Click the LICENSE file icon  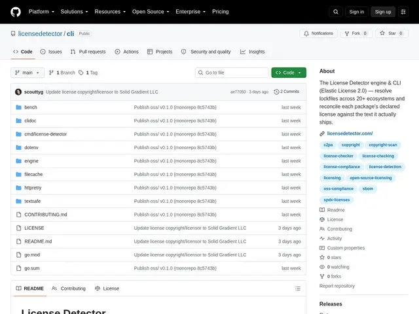click(x=18, y=228)
